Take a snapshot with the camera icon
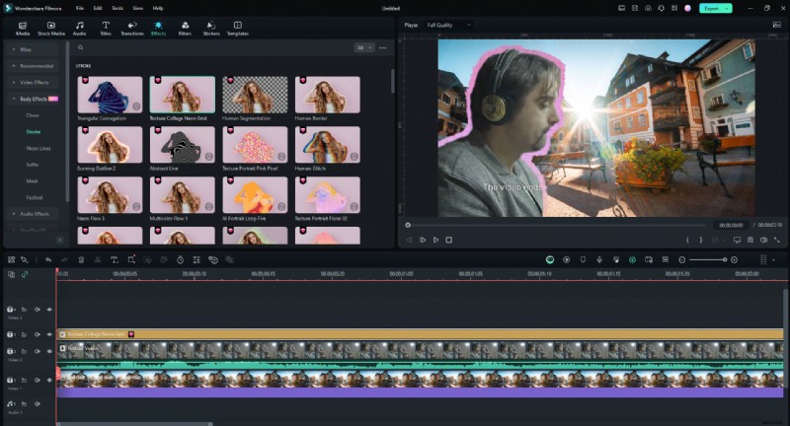 pos(750,240)
